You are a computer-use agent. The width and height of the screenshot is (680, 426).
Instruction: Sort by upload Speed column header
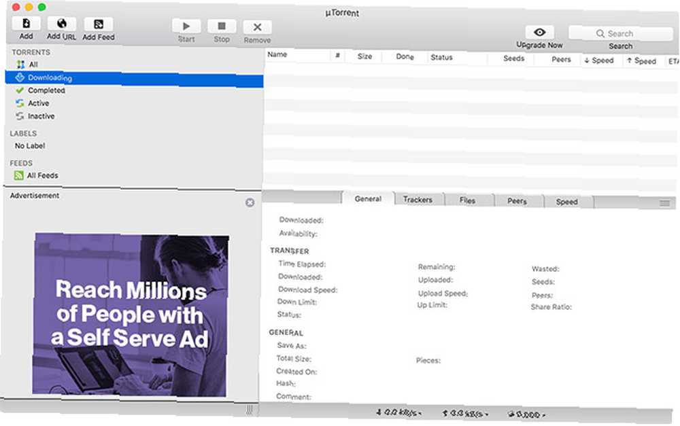(x=643, y=61)
